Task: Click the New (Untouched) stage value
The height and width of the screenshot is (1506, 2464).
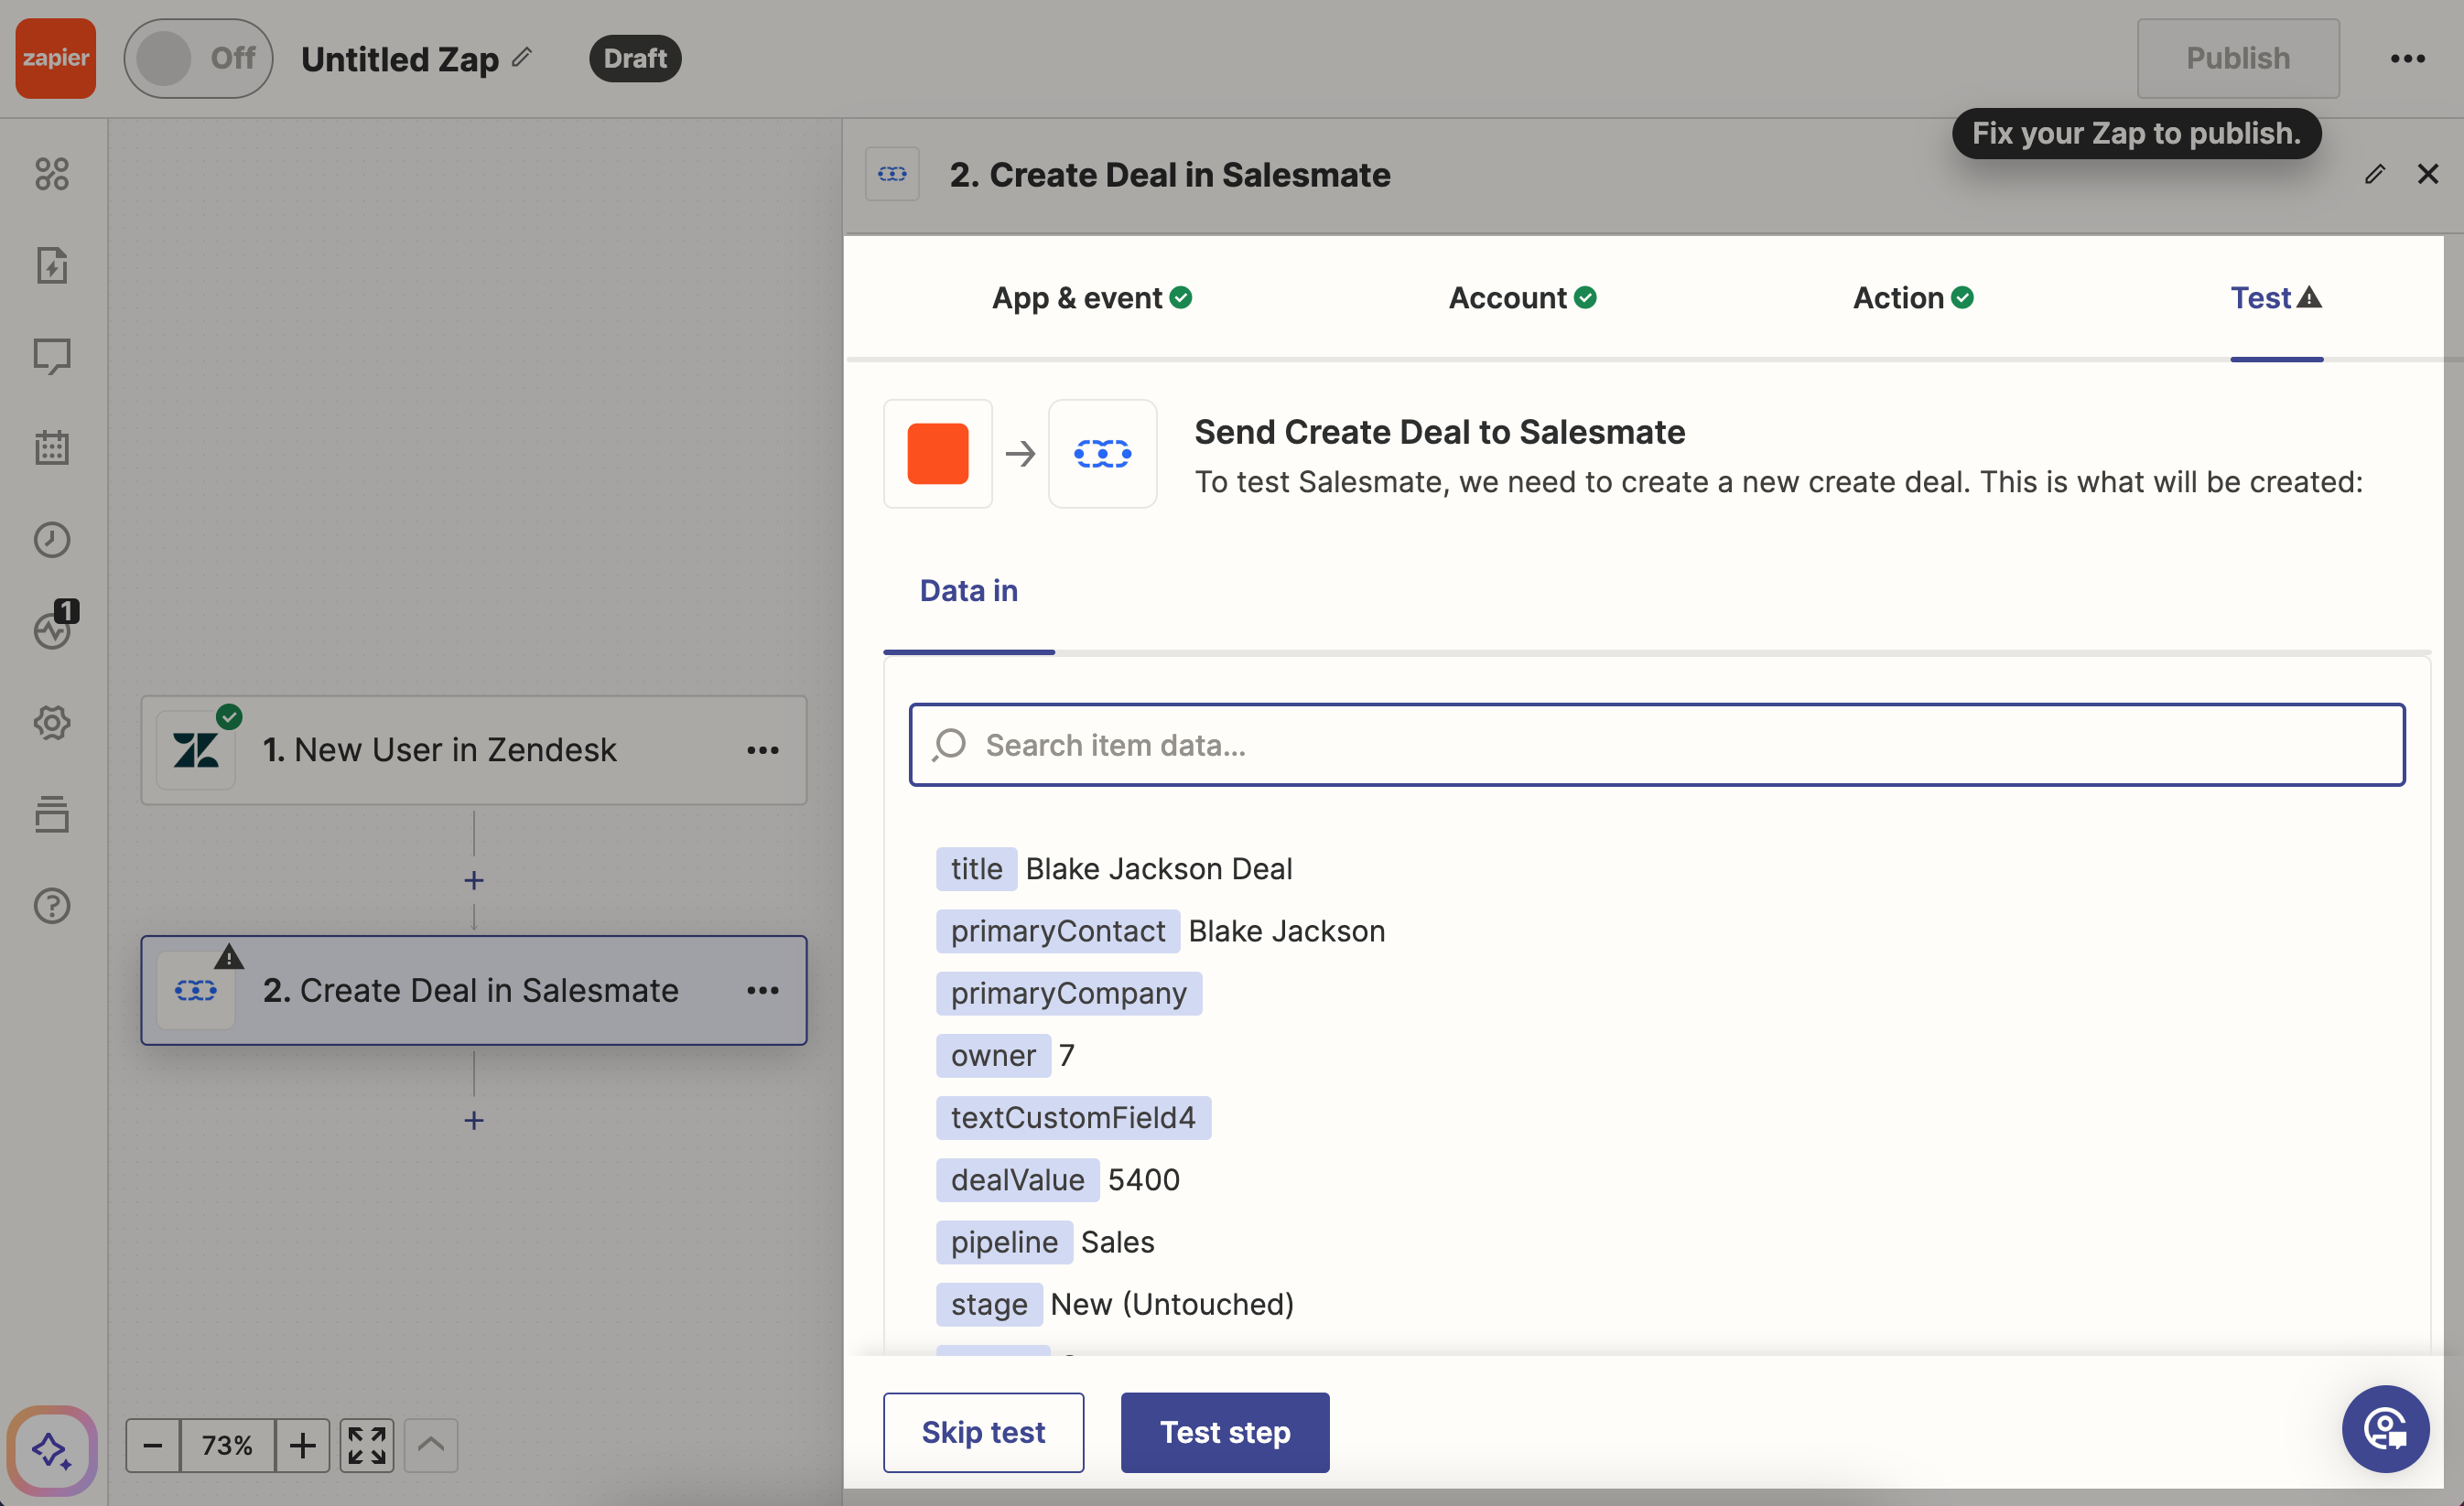Action: click(1172, 1304)
